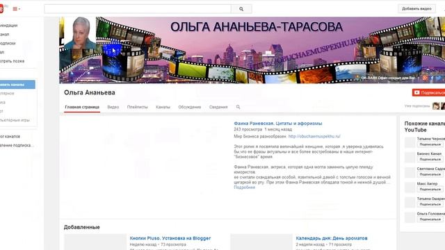The height and width of the screenshot is (250, 445).
Task: Subscribe to the Татьяна Ошарина channel
Action: coord(430,204)
